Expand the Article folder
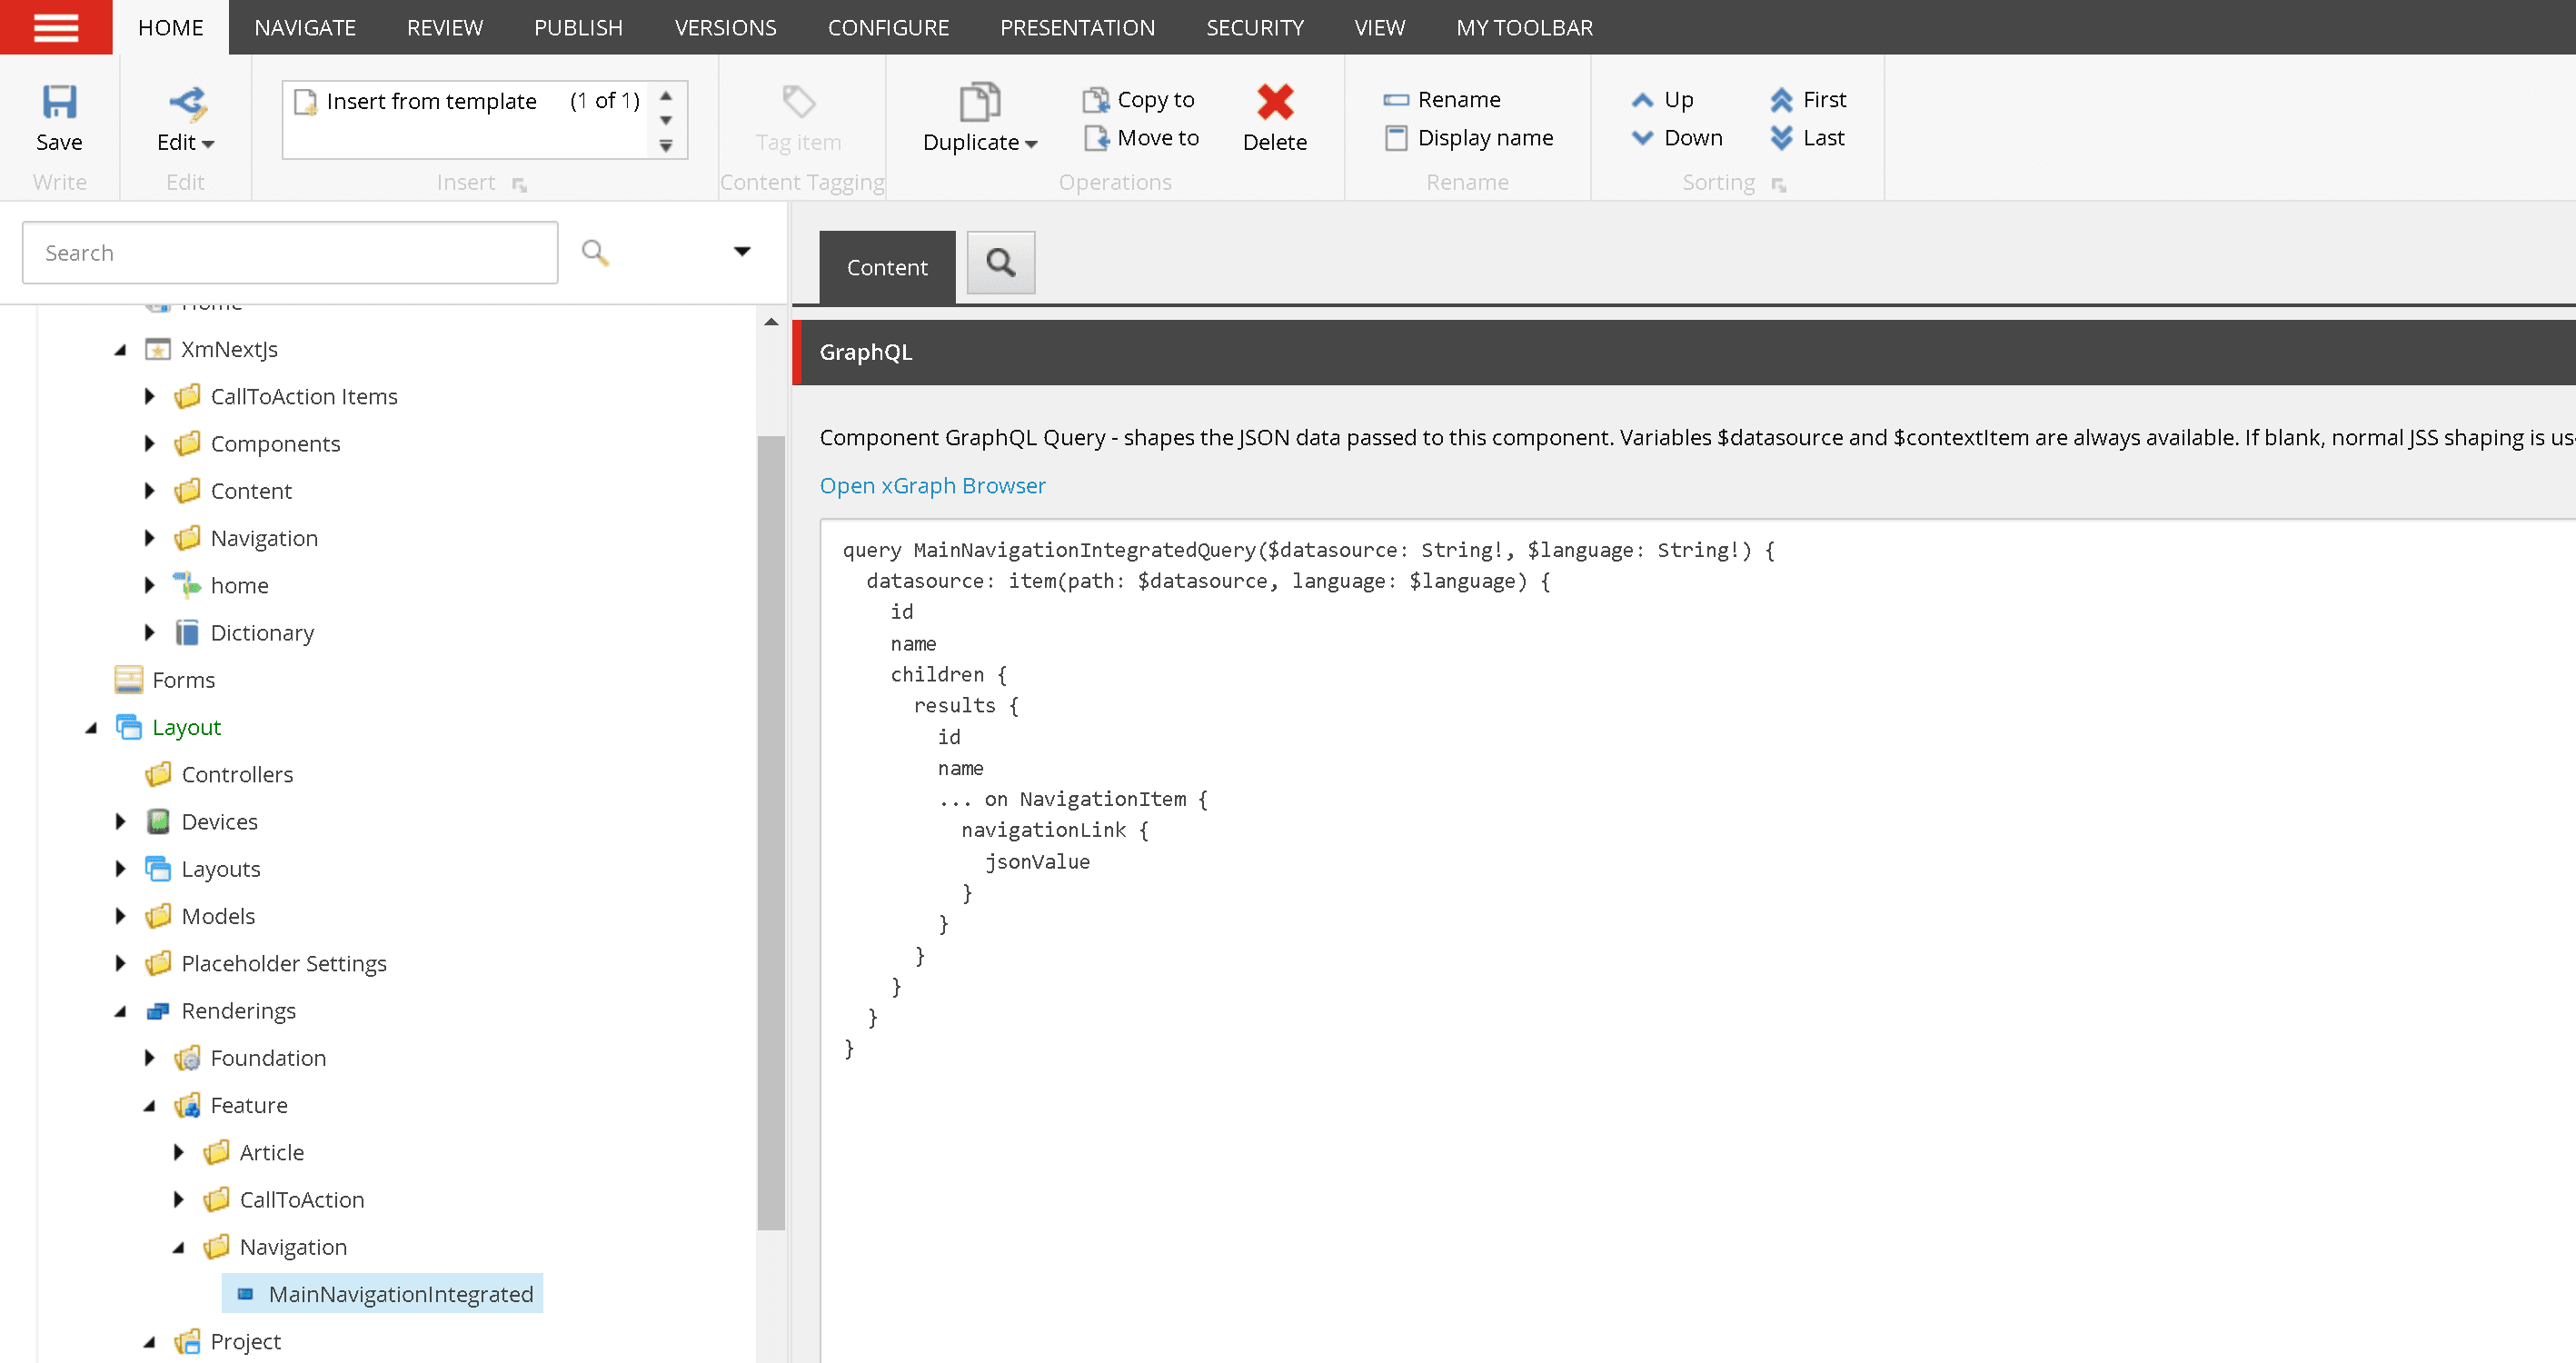The height and width of the screenshot is (1363, 2576). 179,1152
